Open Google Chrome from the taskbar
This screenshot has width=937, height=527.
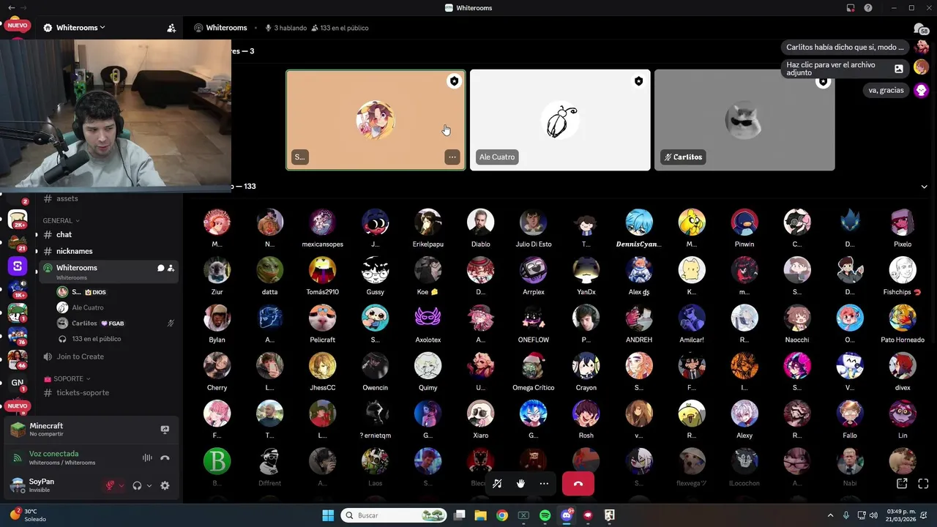pyautogui.click(x=501, y=515)
